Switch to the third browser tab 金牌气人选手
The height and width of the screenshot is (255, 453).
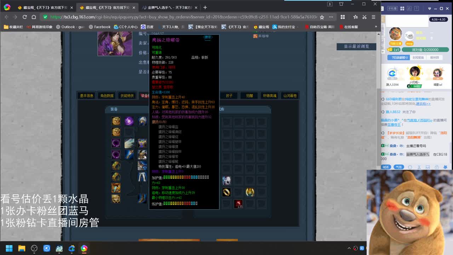(169, 7)
